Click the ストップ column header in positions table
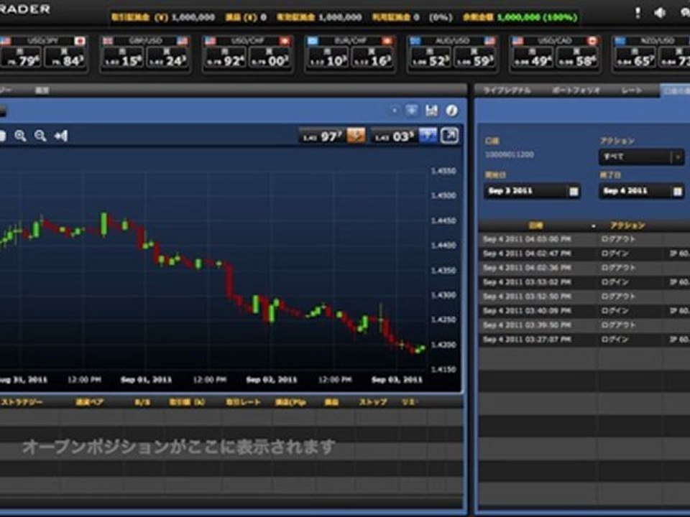The image size is (690, 517). point(373,402)
